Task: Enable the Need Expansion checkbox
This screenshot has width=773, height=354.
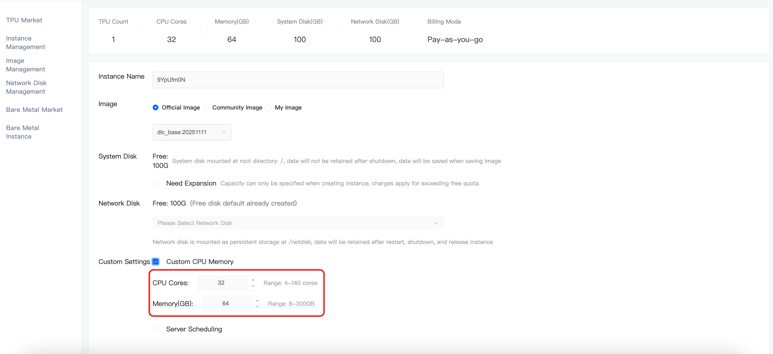Action: pos(156,183)
